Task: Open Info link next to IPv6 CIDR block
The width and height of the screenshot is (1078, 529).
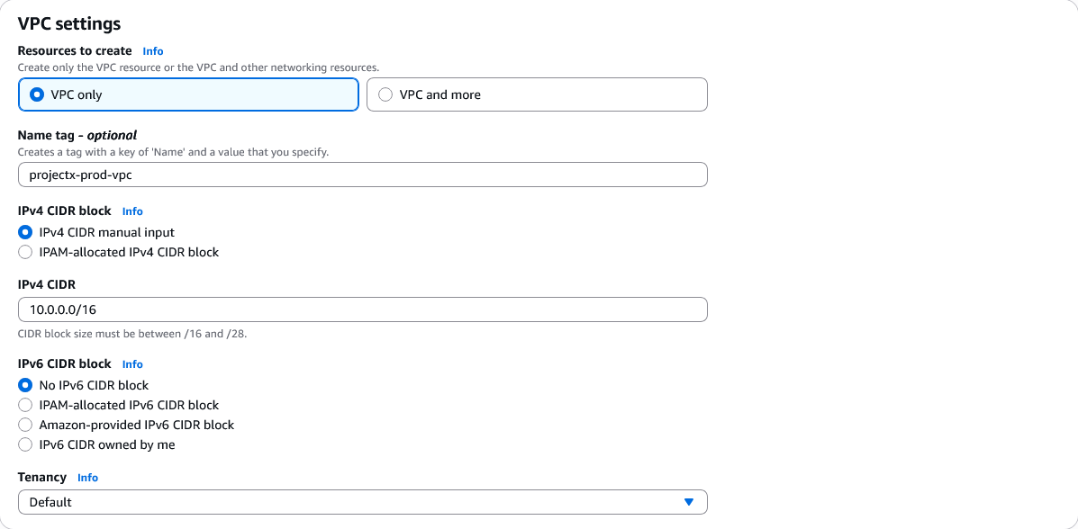Action: click(132, 364)
